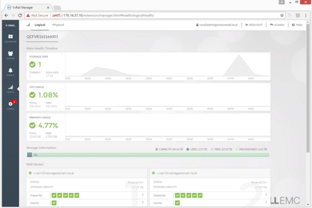Click the Storage Information heading

click(41, 148)
